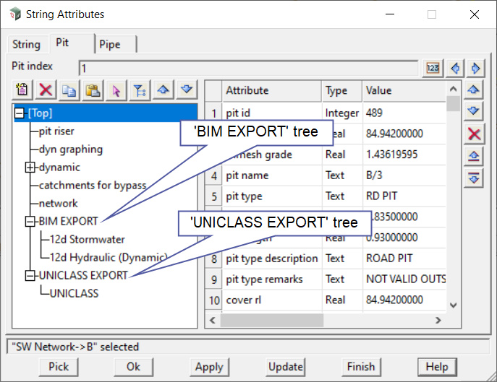The image size is (497, 382).
Task: Click the new attribute icon in tree toolbar
Action: 22,90
